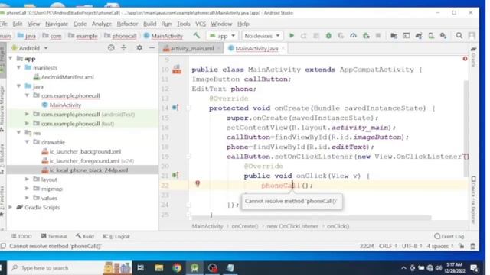Expand the values folder

tap(28, 198)
